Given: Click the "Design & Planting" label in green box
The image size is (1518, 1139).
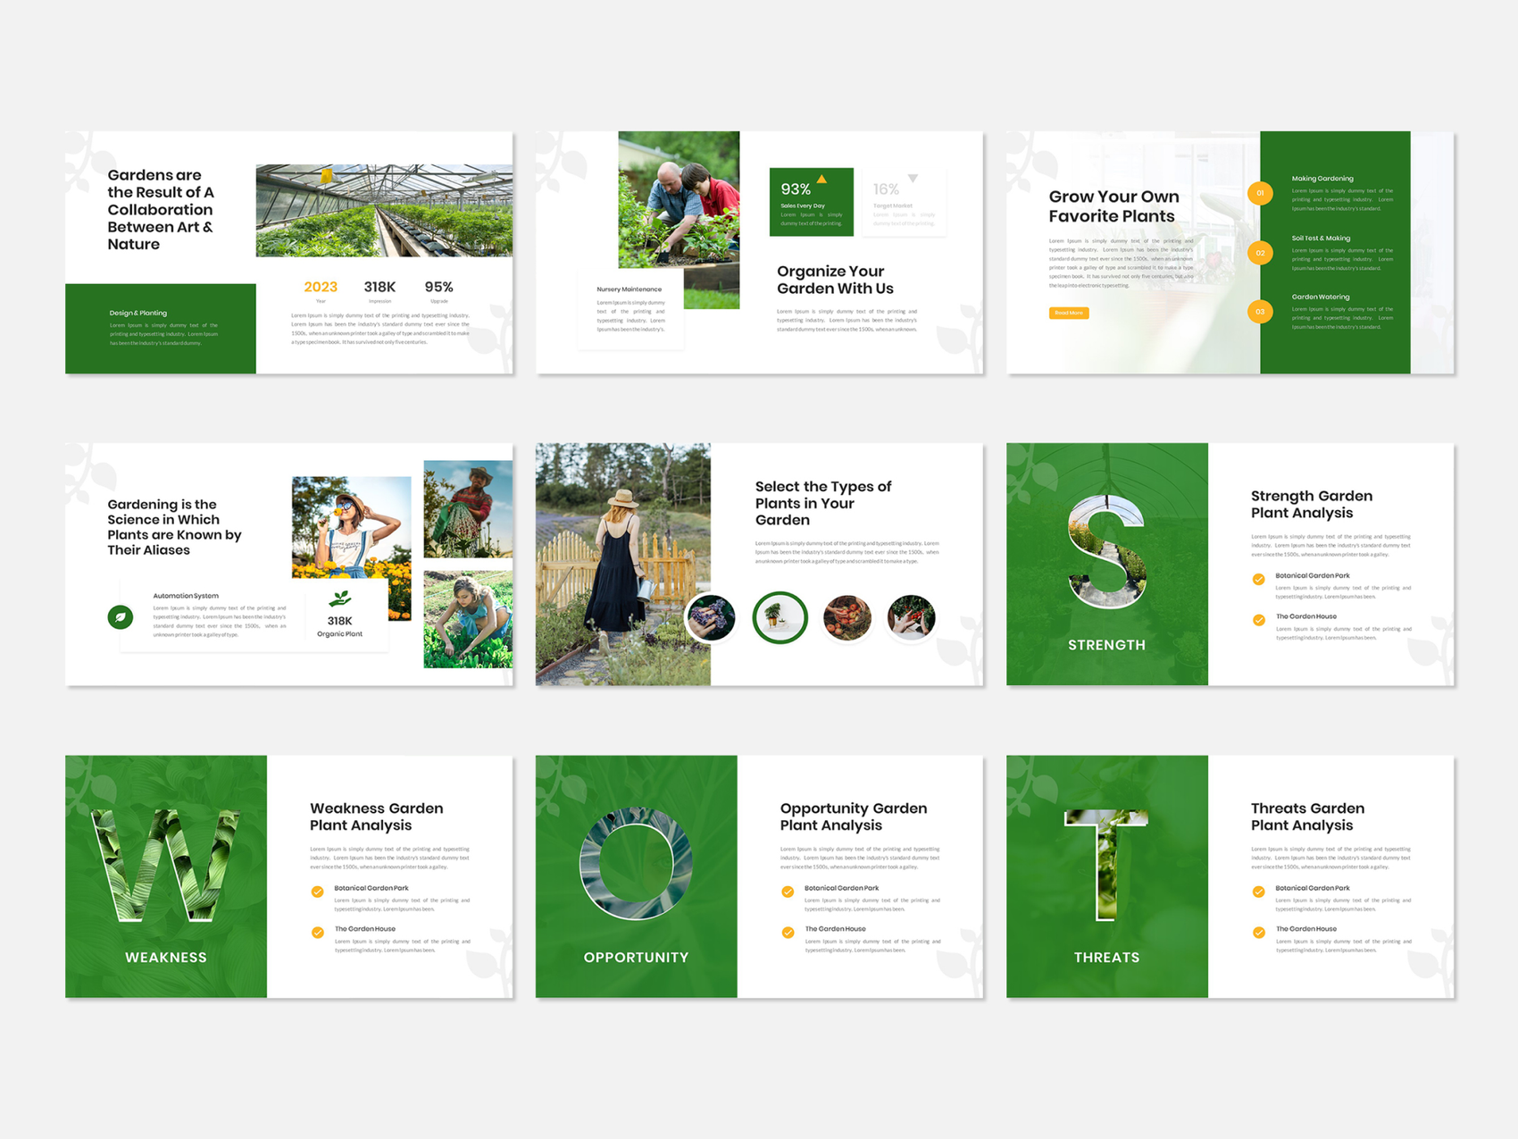Looking at the screenshot, I should click(138, 313).
